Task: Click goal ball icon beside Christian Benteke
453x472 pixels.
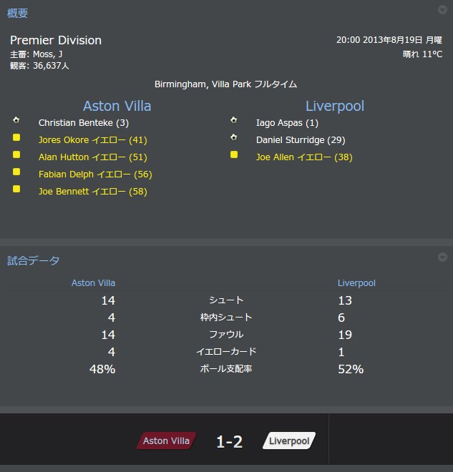Action: click(x=16, y=120)
